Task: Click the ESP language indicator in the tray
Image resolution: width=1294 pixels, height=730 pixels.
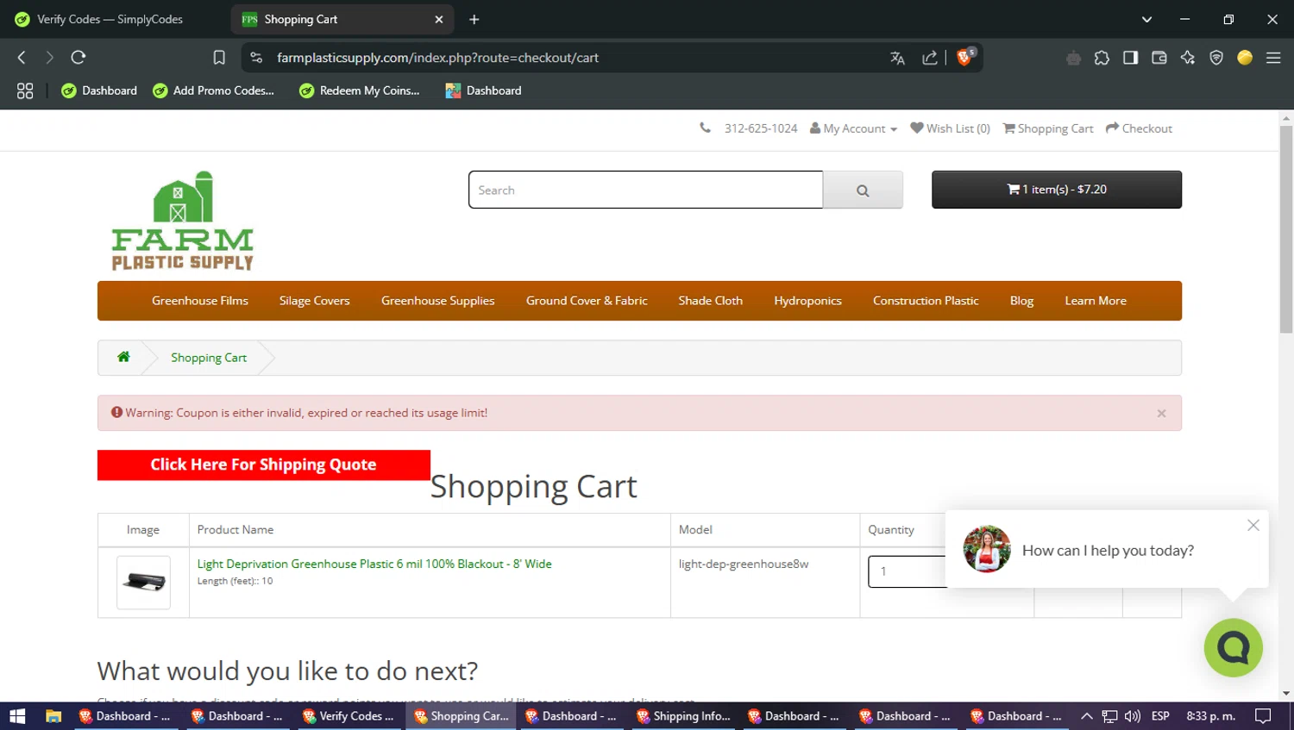Action: (x=1160, y=716)
